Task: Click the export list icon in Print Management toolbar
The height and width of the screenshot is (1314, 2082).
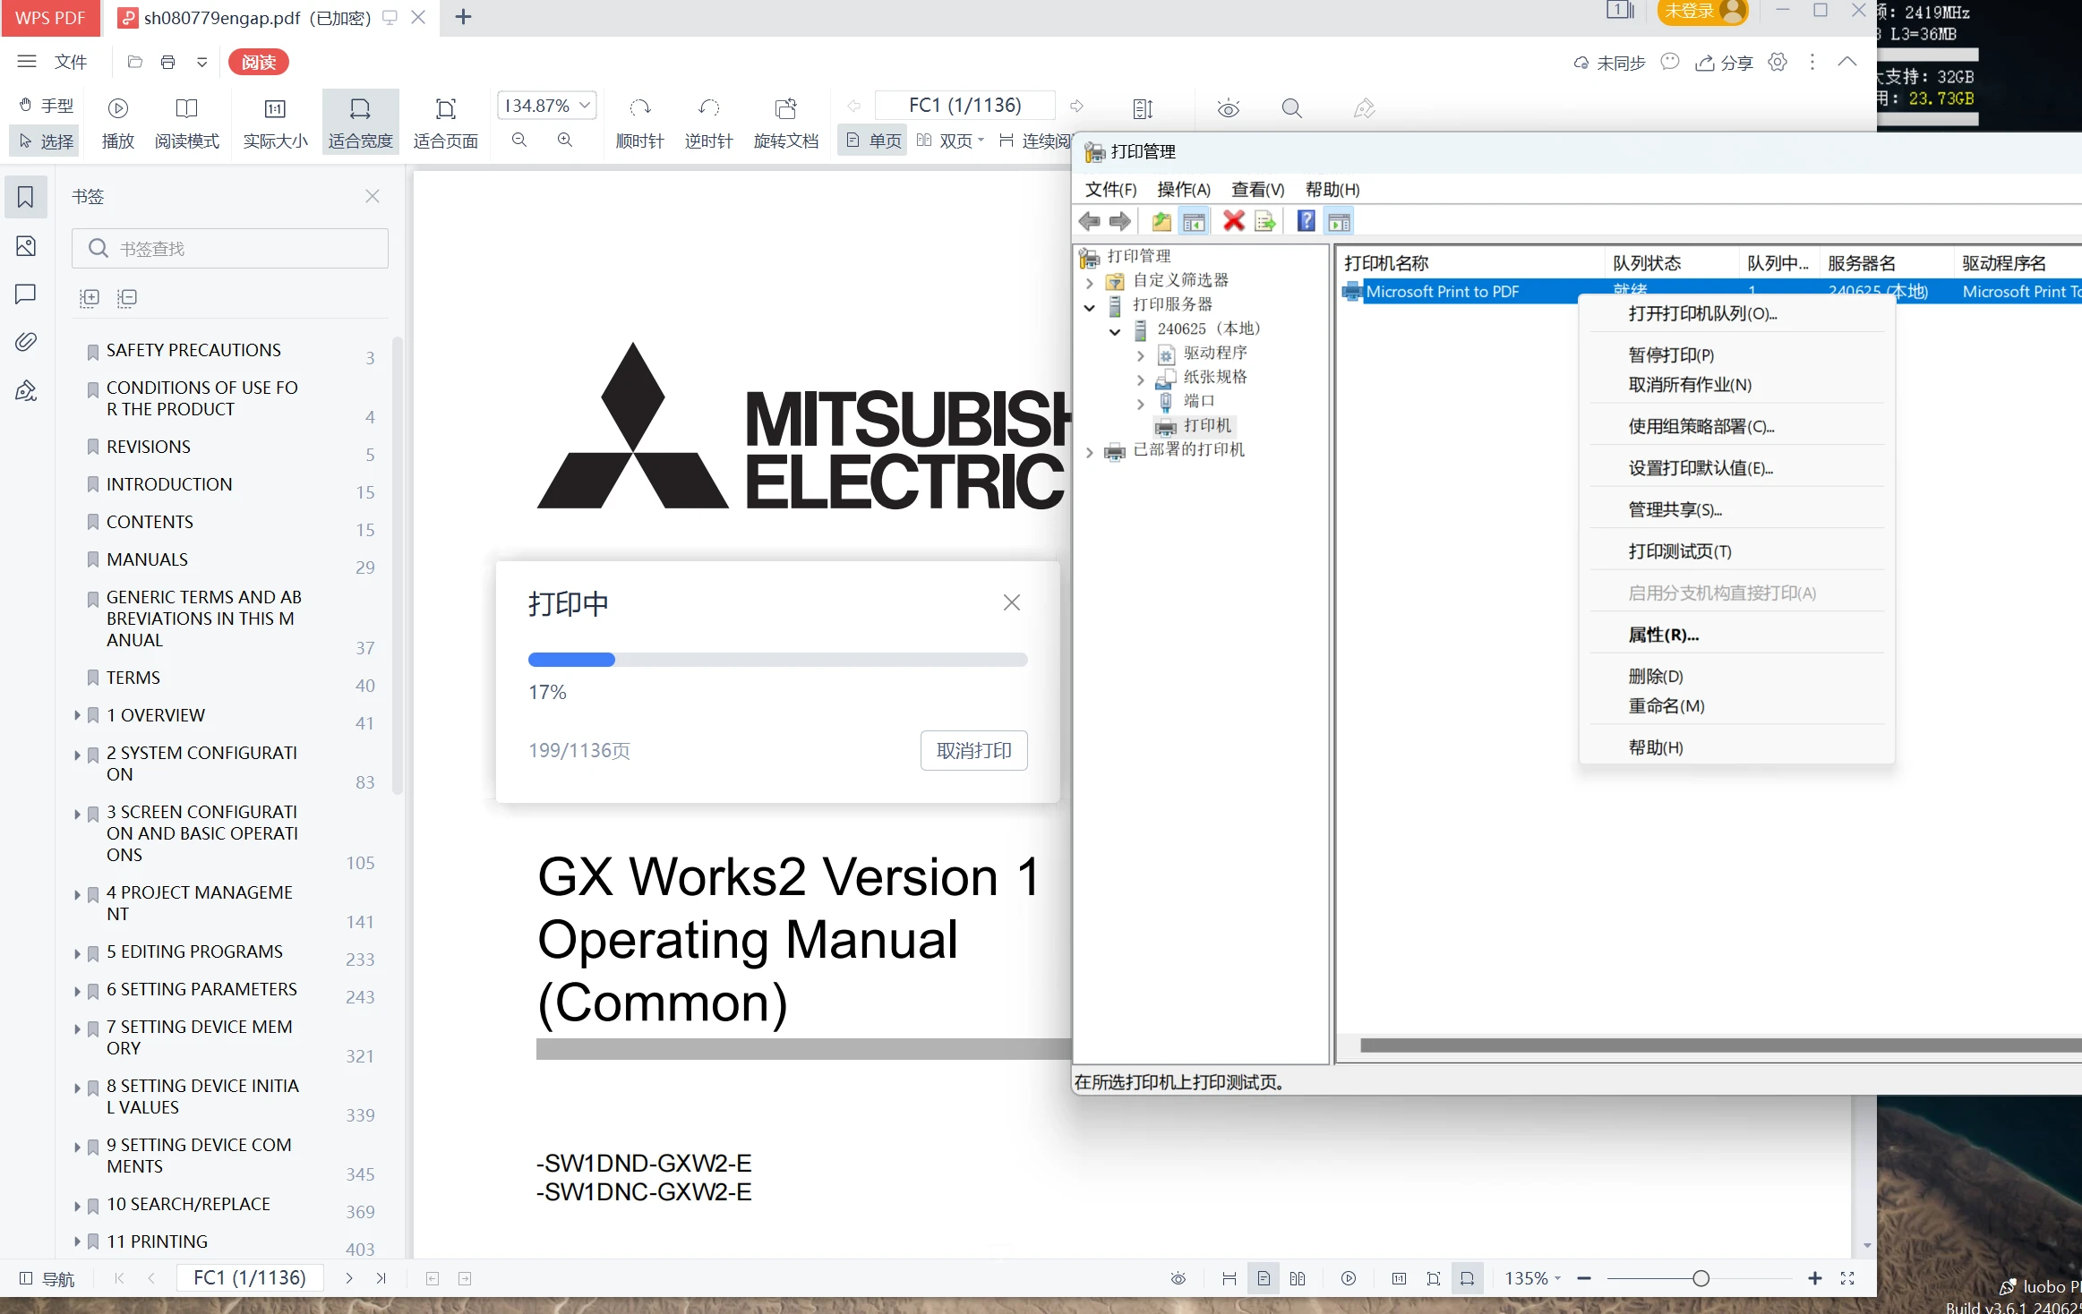Action: coord(1265,221)
